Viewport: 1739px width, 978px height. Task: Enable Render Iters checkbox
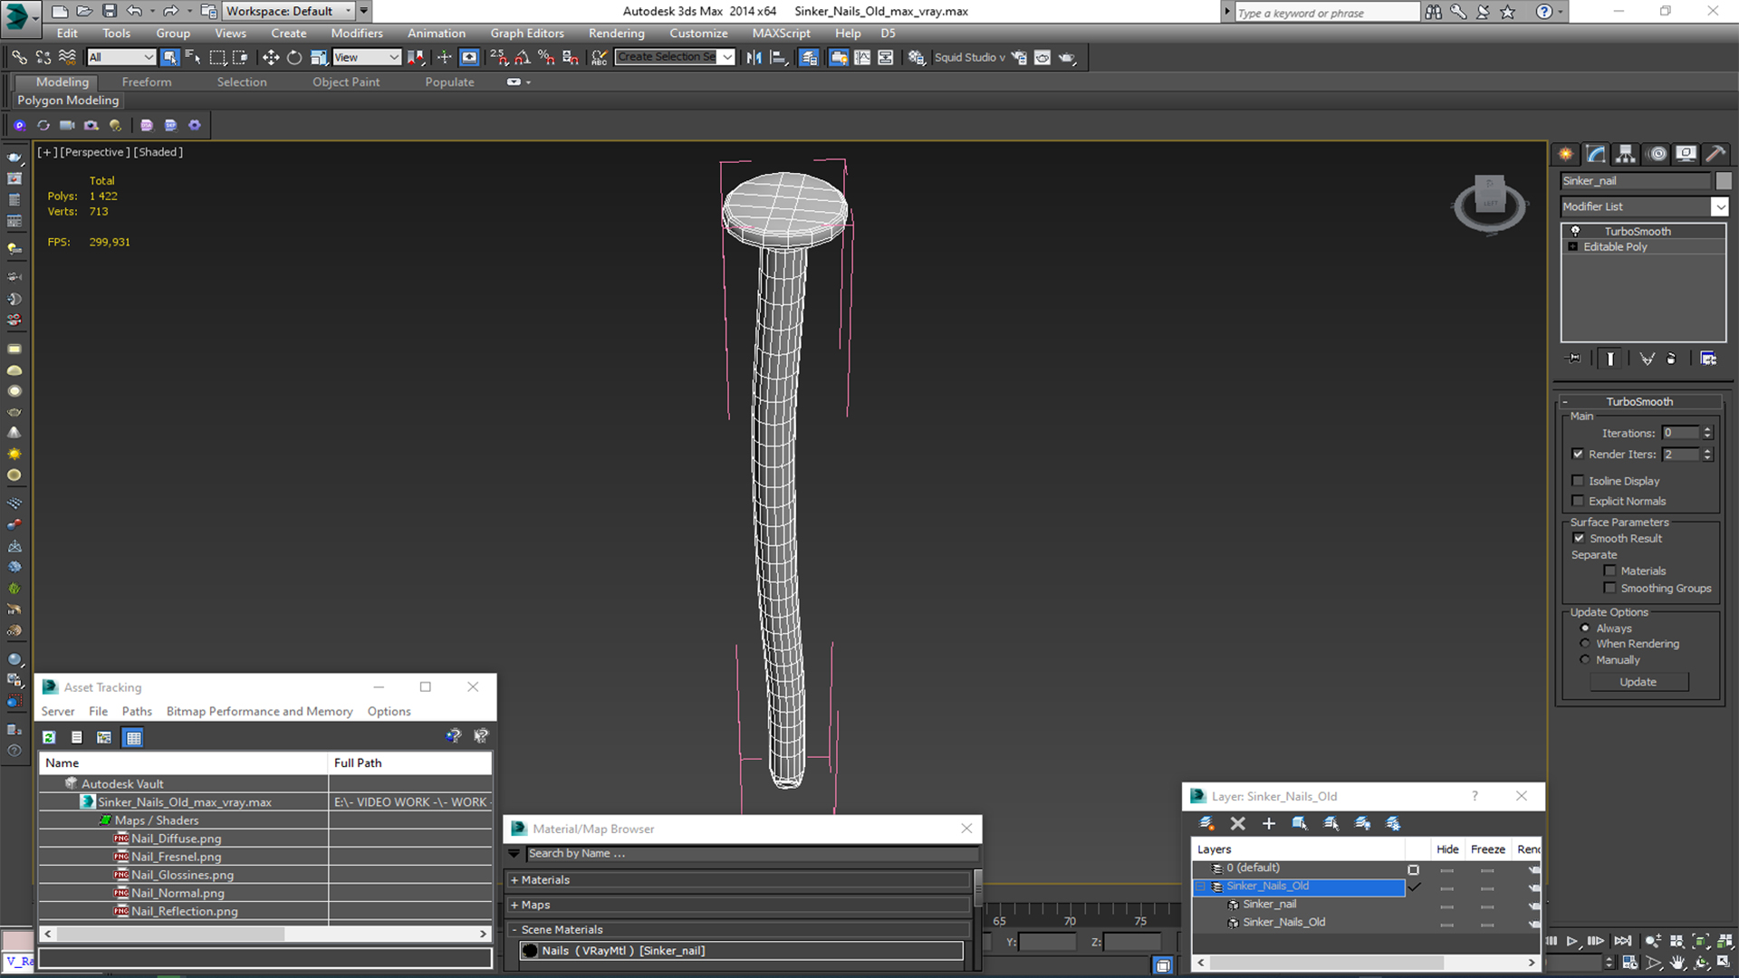(x=1578, y=454)
